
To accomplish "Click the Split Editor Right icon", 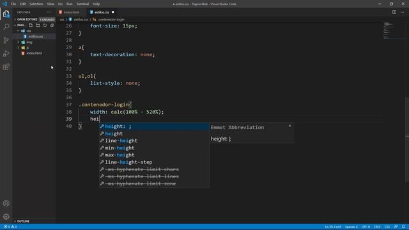I will 394,12.
